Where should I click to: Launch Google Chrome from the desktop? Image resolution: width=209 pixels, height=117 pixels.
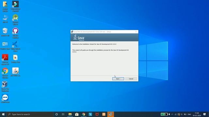tap(5, 73)
